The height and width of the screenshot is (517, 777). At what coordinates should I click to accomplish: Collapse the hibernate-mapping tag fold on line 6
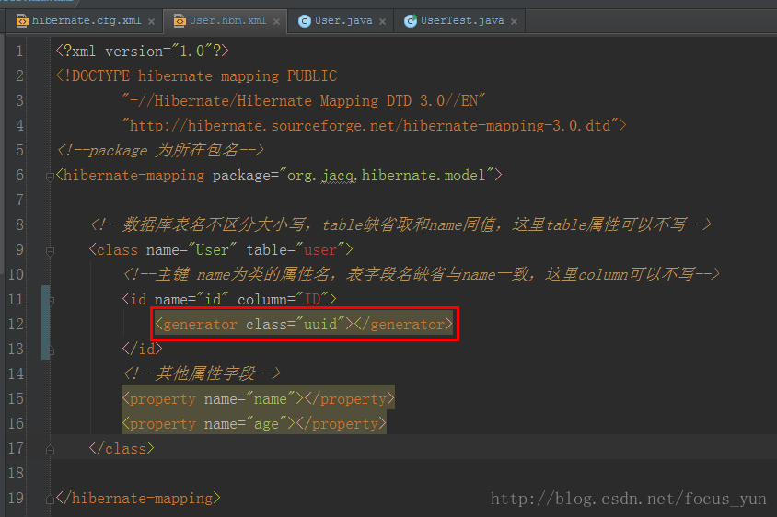(x=50, y=177)
